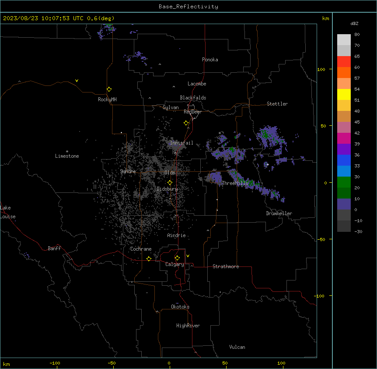Select the Ponoka city label
The width and height of the screenshot is (377, 369).
pyautogui.click(x=210, y=60)
